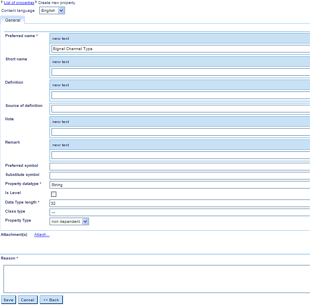The image size is (310, 306).
Task: Click the Definition text field
Action: pyautogui.click(x=180, y=95)
